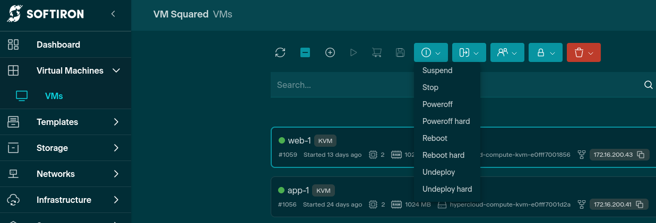Toggle the select-all minus checkbox

pyautogui.click(x=305, y=52)
